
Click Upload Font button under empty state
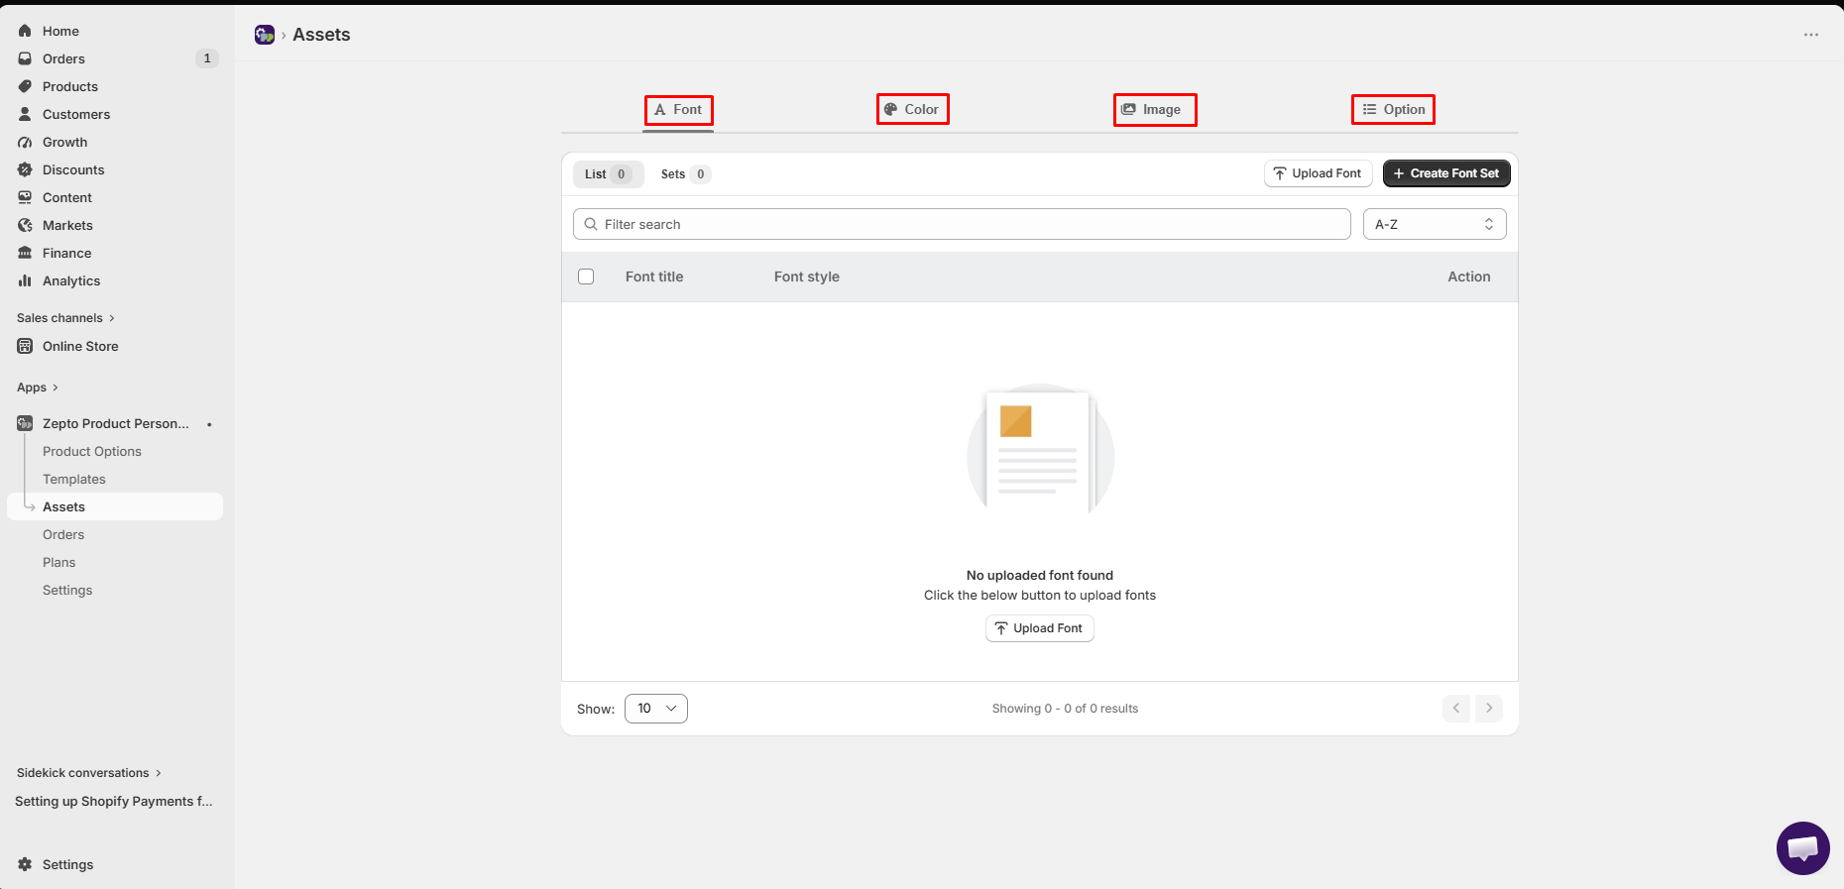[x=1040, y=628]
